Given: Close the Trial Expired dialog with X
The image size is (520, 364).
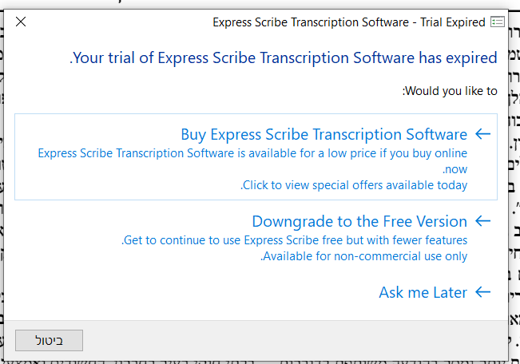Looking at the screenshot, I should 21,22.
